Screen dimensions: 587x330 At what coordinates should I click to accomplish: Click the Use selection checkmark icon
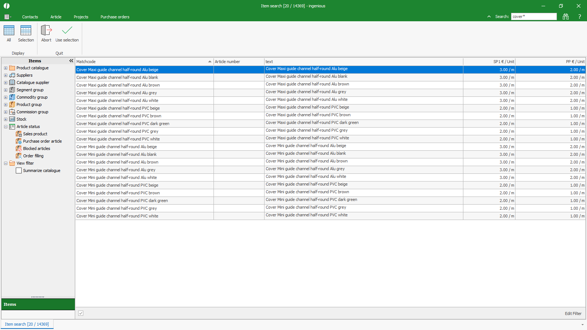(67, 31)
